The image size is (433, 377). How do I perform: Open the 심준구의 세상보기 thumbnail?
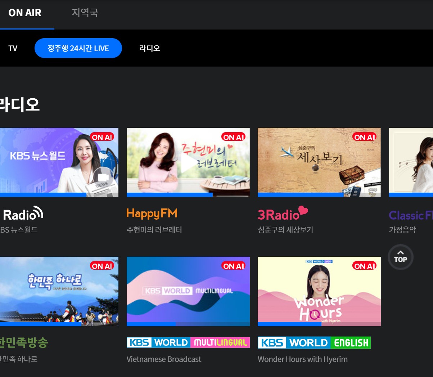tap(319, 162)
